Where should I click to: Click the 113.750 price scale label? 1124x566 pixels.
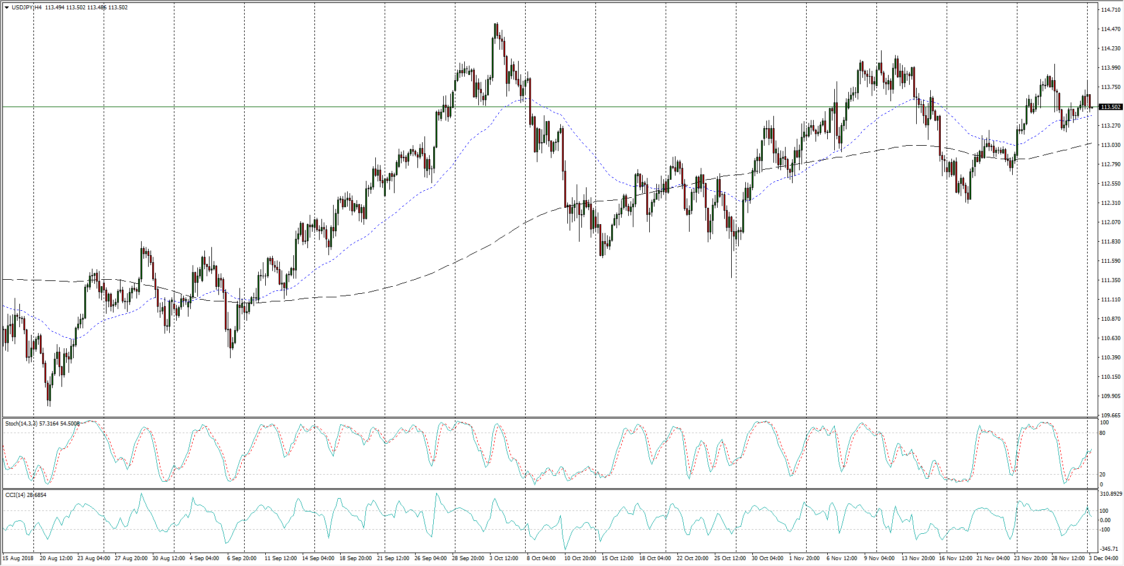[x=1111, y=87]
